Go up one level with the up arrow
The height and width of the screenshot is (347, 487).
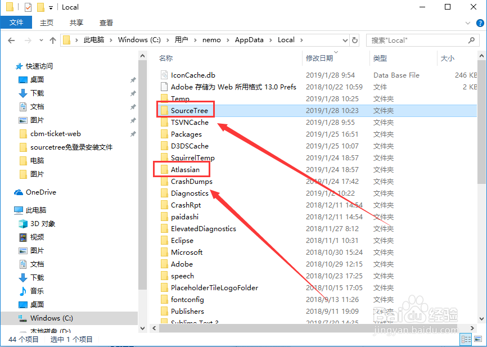pyautogui.click(x=52, y=40)
